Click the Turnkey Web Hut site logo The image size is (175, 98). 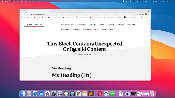tap(34, 25)
